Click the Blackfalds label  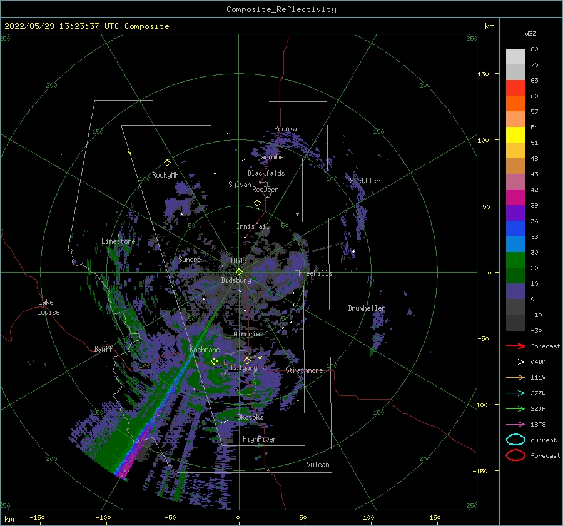tap(266, 173)
